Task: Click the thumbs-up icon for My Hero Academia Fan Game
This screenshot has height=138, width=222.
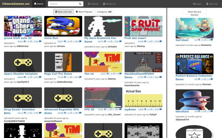Action: tap(111, 41)
